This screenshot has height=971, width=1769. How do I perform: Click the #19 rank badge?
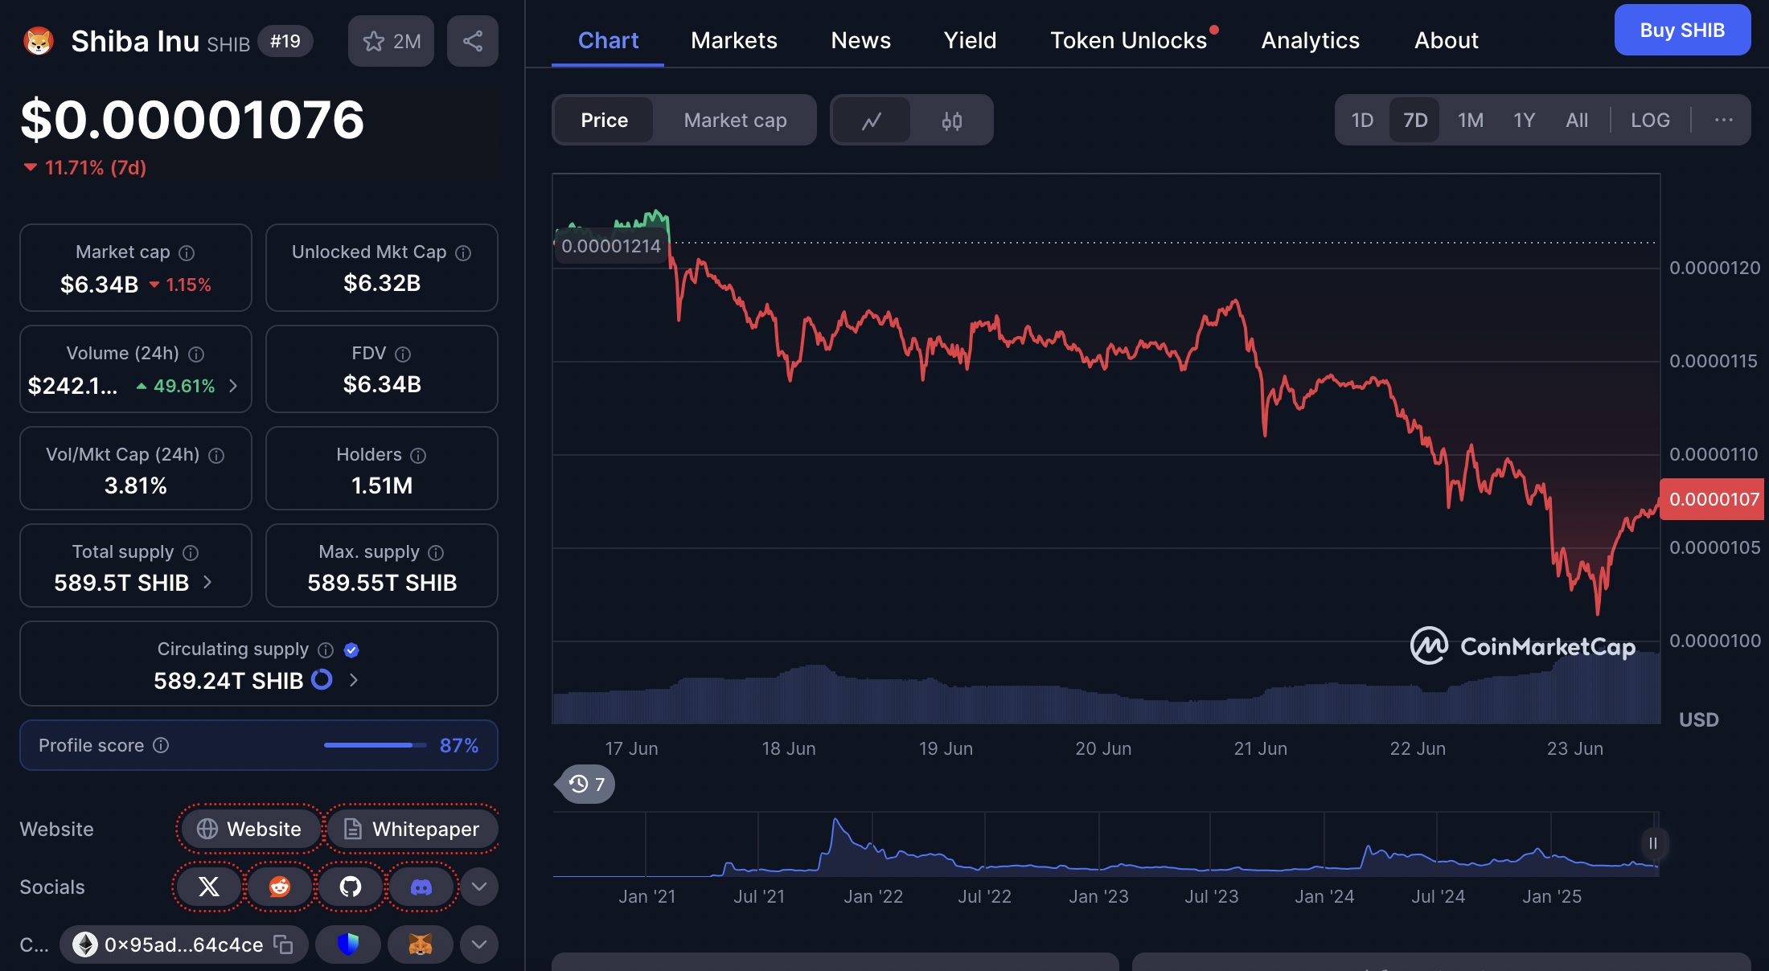click(285, 41)
